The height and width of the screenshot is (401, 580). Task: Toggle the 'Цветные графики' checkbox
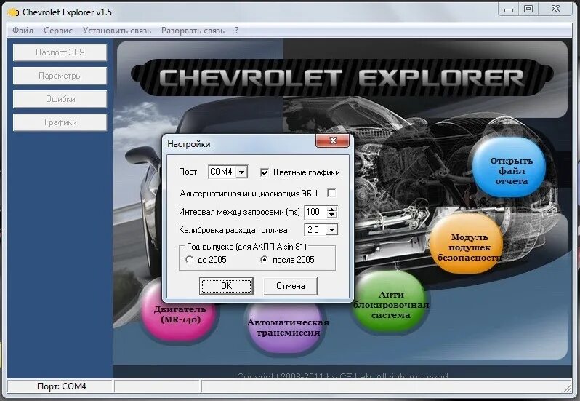click(265, 172)
